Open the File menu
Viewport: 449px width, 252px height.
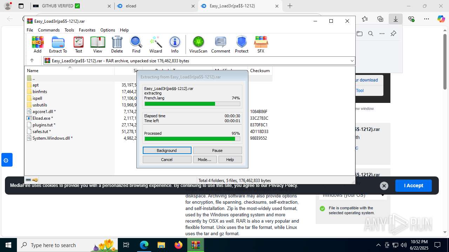pos(30,30)
